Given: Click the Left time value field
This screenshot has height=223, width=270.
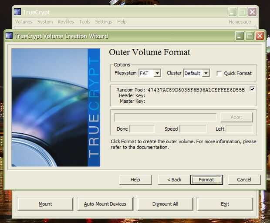Looking at the screenshot, I should pos(239,129).
